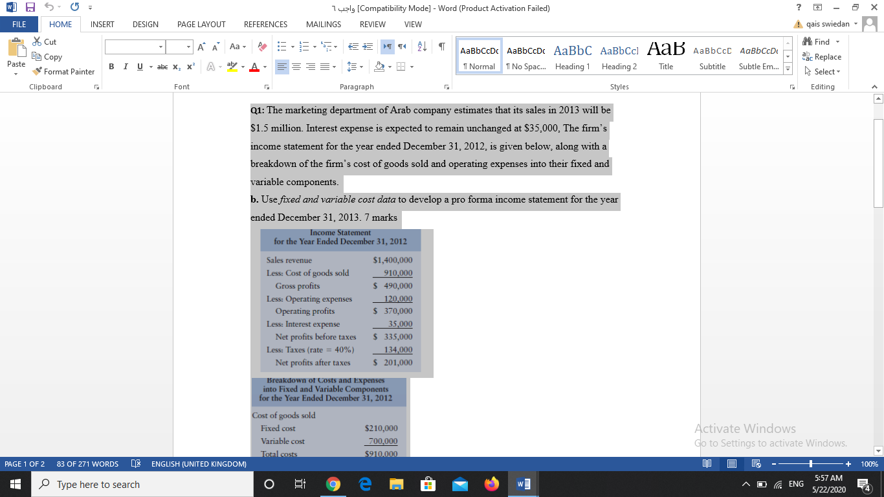884x497 pixels.
Task: Open the Windows Start menu
Action: (14, 484)
